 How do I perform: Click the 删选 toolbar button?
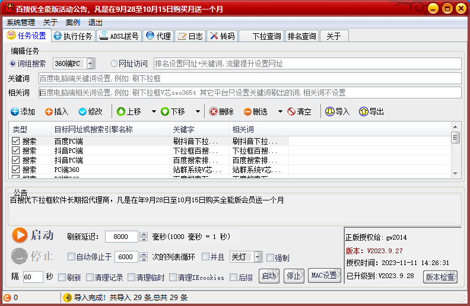pos(255,111)
